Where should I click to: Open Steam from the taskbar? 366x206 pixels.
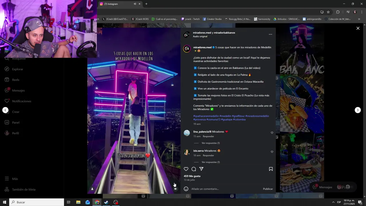click(x=106, y=202)
